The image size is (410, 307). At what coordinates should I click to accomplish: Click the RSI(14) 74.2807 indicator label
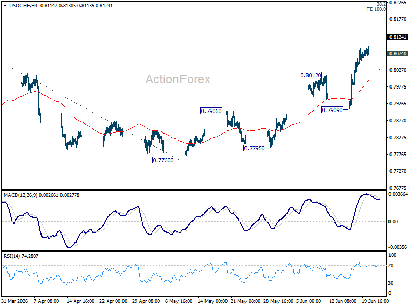21,256
